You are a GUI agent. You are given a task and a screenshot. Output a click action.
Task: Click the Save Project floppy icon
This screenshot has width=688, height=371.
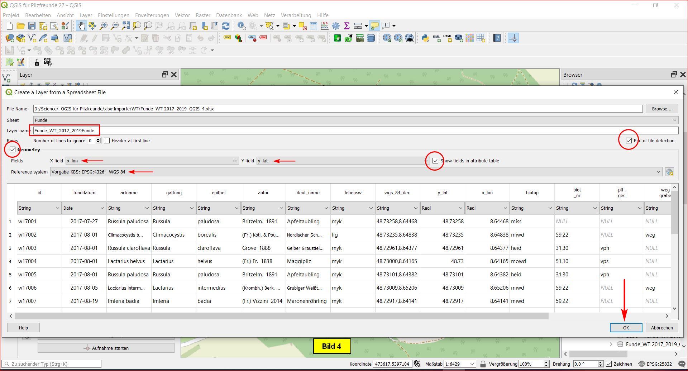click(x=32, y=26)
